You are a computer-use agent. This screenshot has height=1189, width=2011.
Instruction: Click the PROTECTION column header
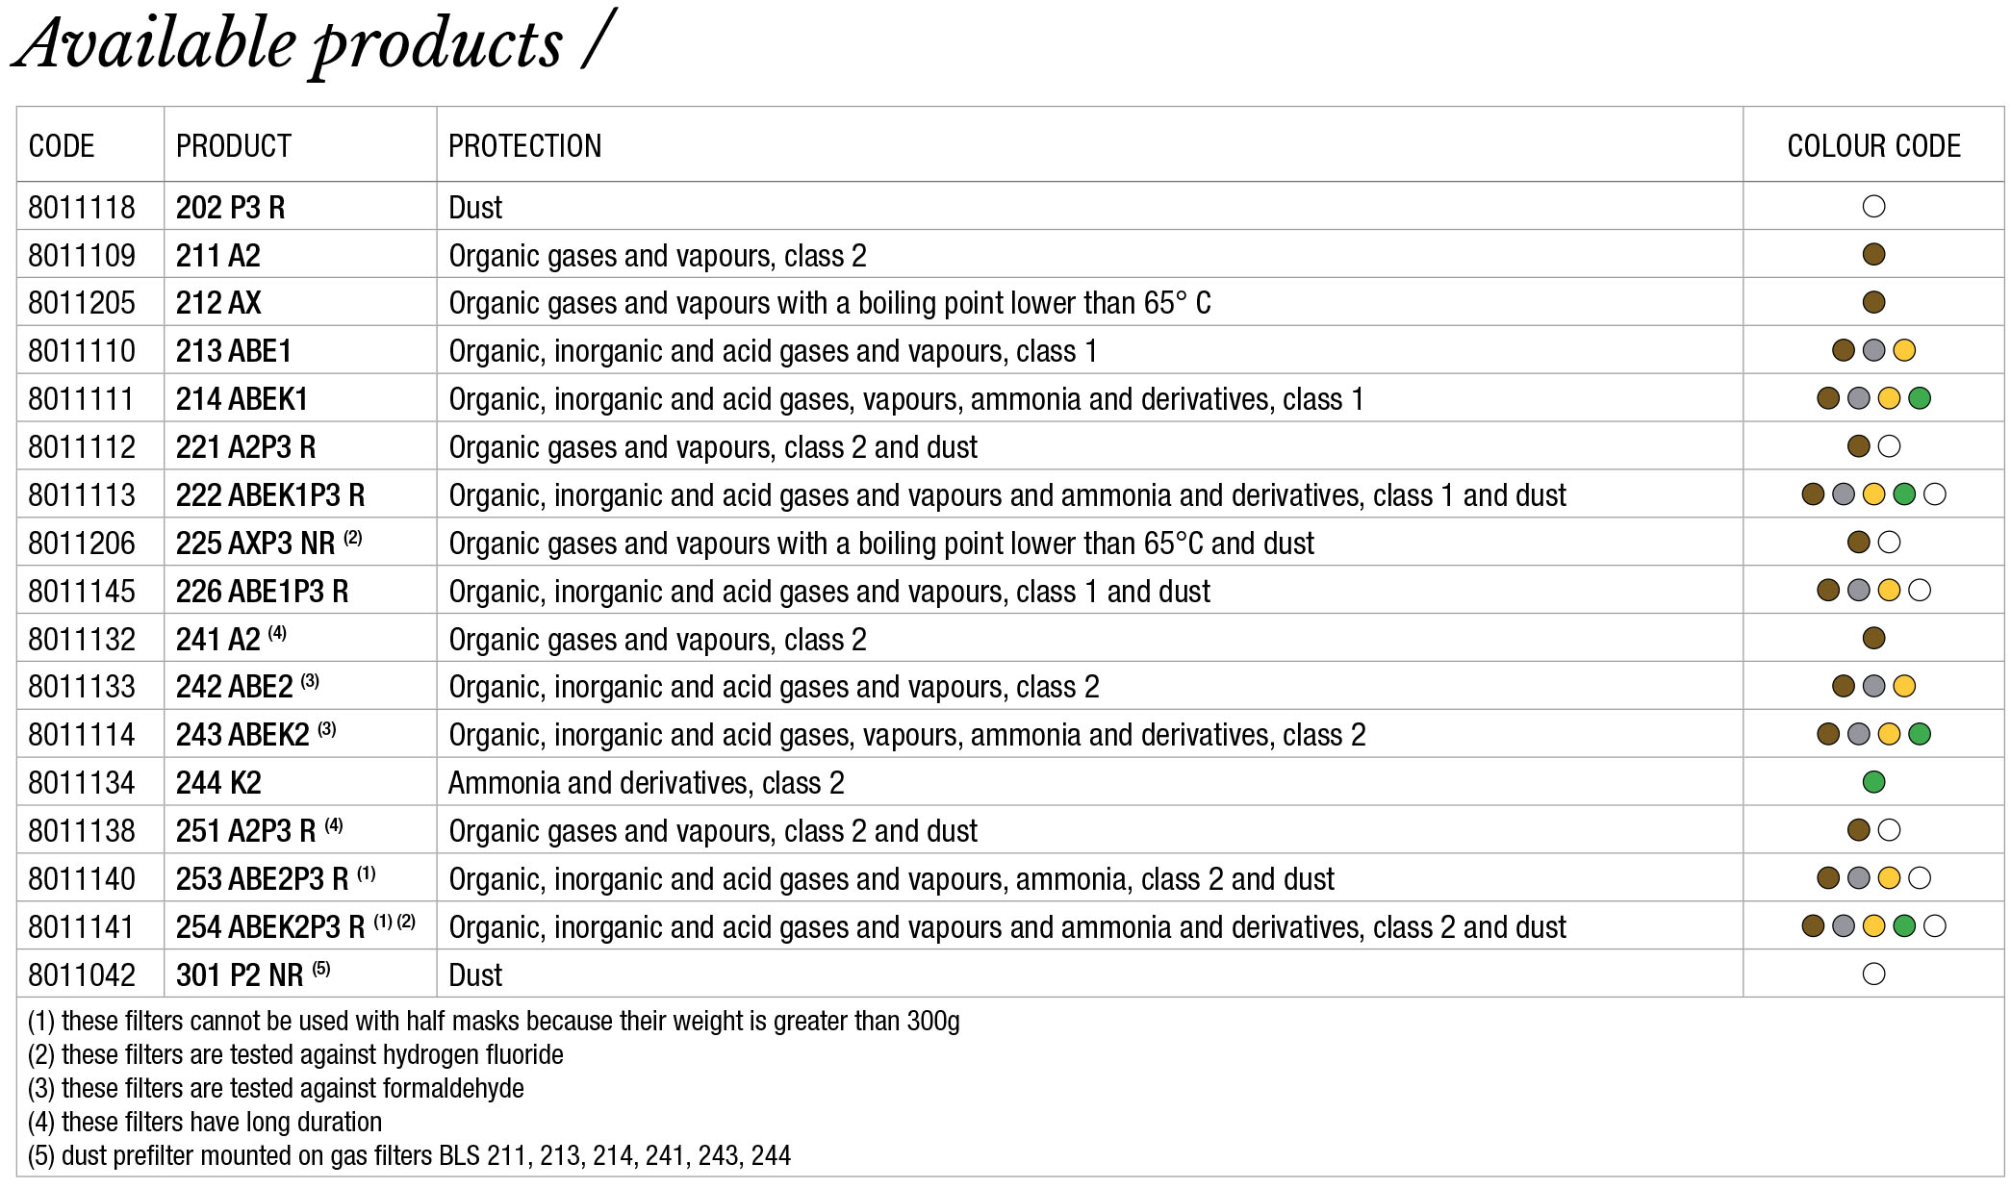[524, 146]
